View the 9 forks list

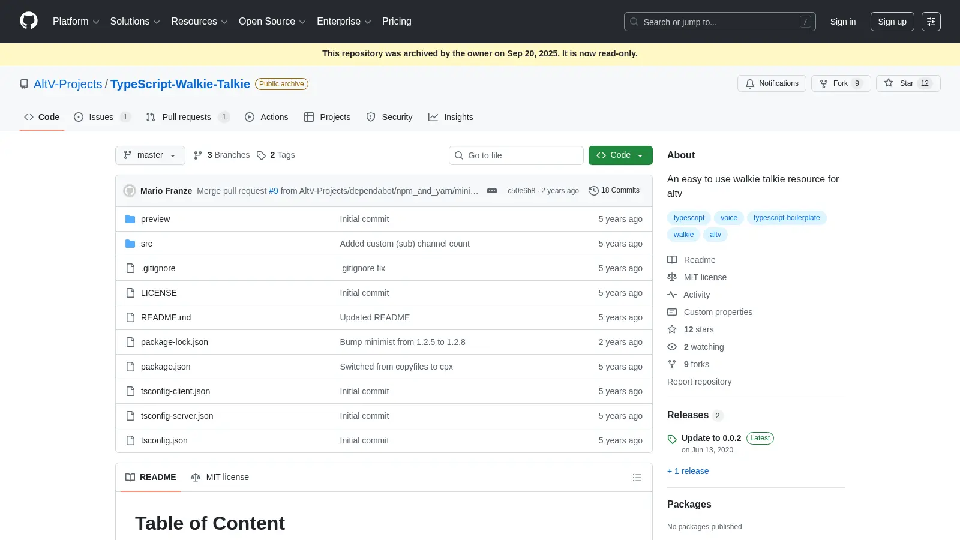click(x=688, y=364)
